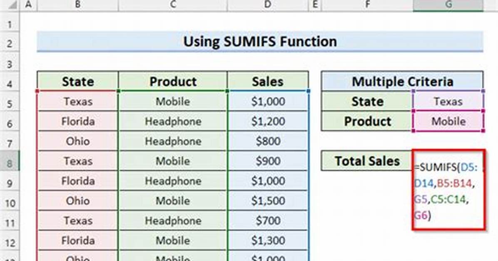Screen dimensions: 498x261
Task: Select column B header
Action: pos(77,5)
